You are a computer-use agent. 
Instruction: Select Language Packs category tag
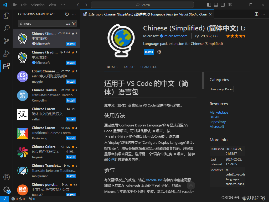pyautogui.click(x=222, y=89)
